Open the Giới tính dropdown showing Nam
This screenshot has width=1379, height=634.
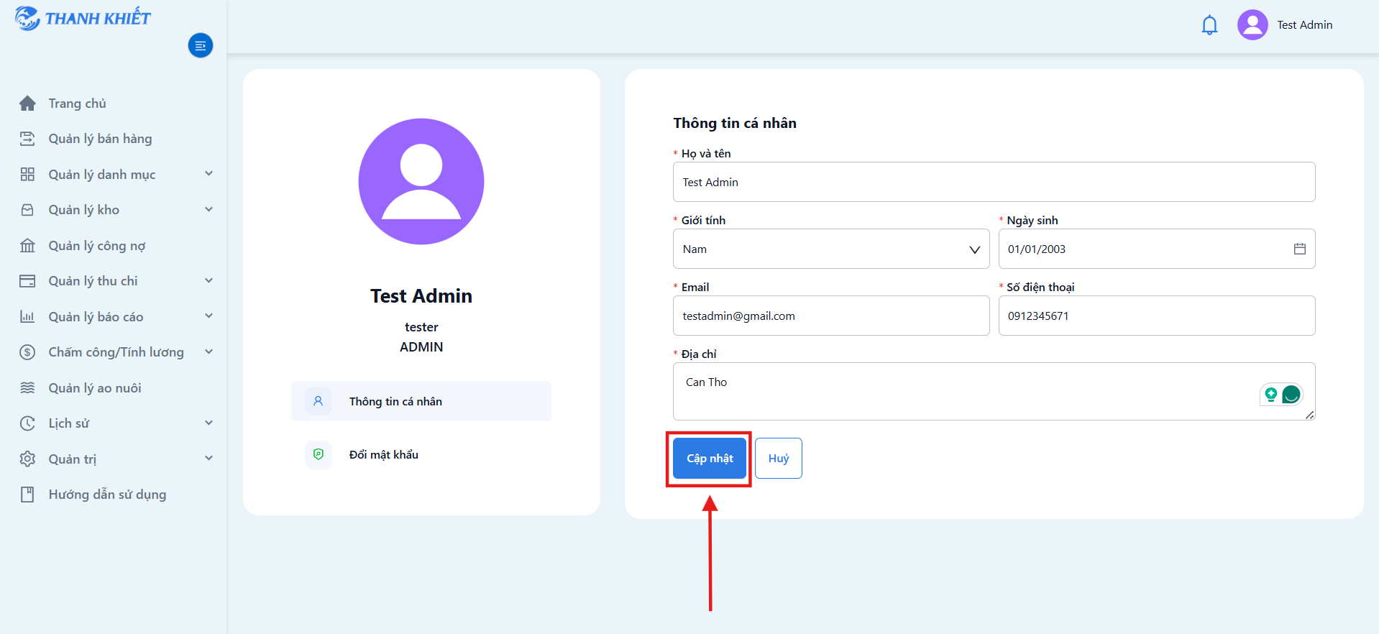coord(831,249)
